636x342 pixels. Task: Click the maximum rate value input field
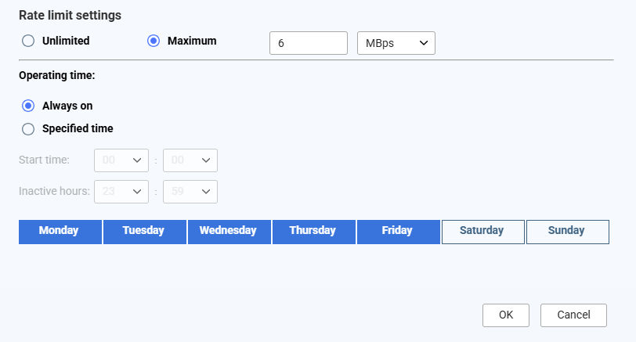tap(308, 43)
